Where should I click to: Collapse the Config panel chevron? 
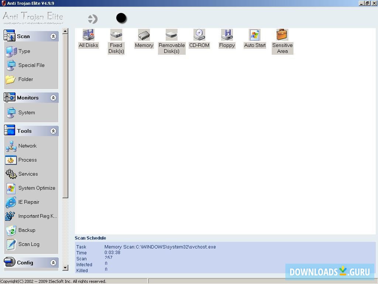click(53, 263)
